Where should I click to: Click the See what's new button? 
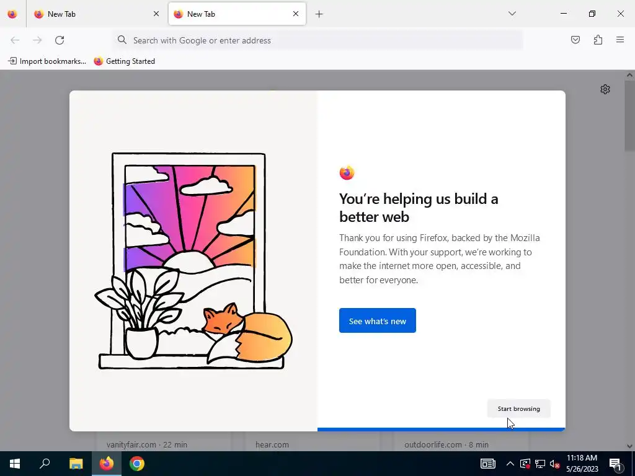click(x=378, y=320)
